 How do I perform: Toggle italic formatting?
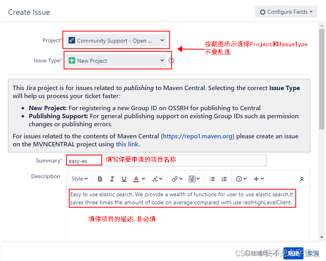tap(112, 179)
